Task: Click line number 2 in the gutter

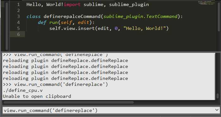Action: tap(19, 10)
